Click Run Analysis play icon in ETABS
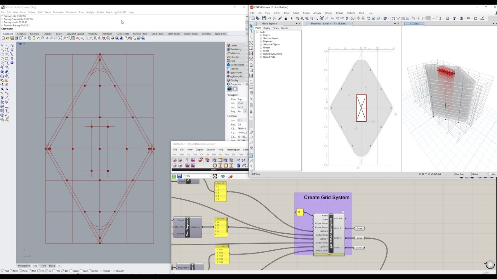 [292, 18]
